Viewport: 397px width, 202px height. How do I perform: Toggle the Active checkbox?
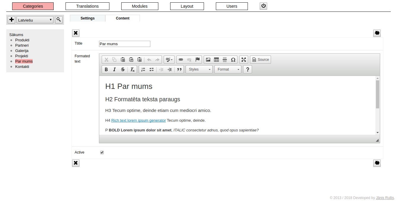click(x=102, y=152)
